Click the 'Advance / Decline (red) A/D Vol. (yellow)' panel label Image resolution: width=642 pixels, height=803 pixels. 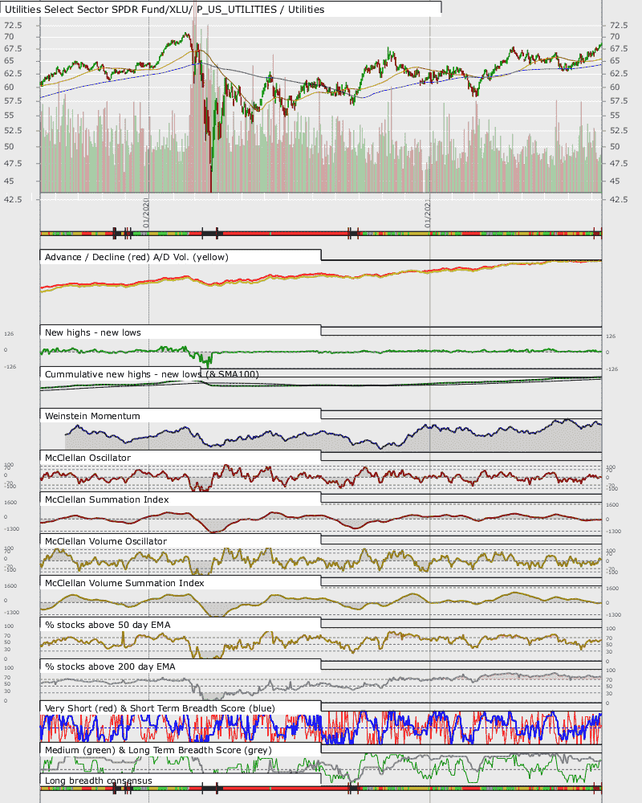[136, 257]
